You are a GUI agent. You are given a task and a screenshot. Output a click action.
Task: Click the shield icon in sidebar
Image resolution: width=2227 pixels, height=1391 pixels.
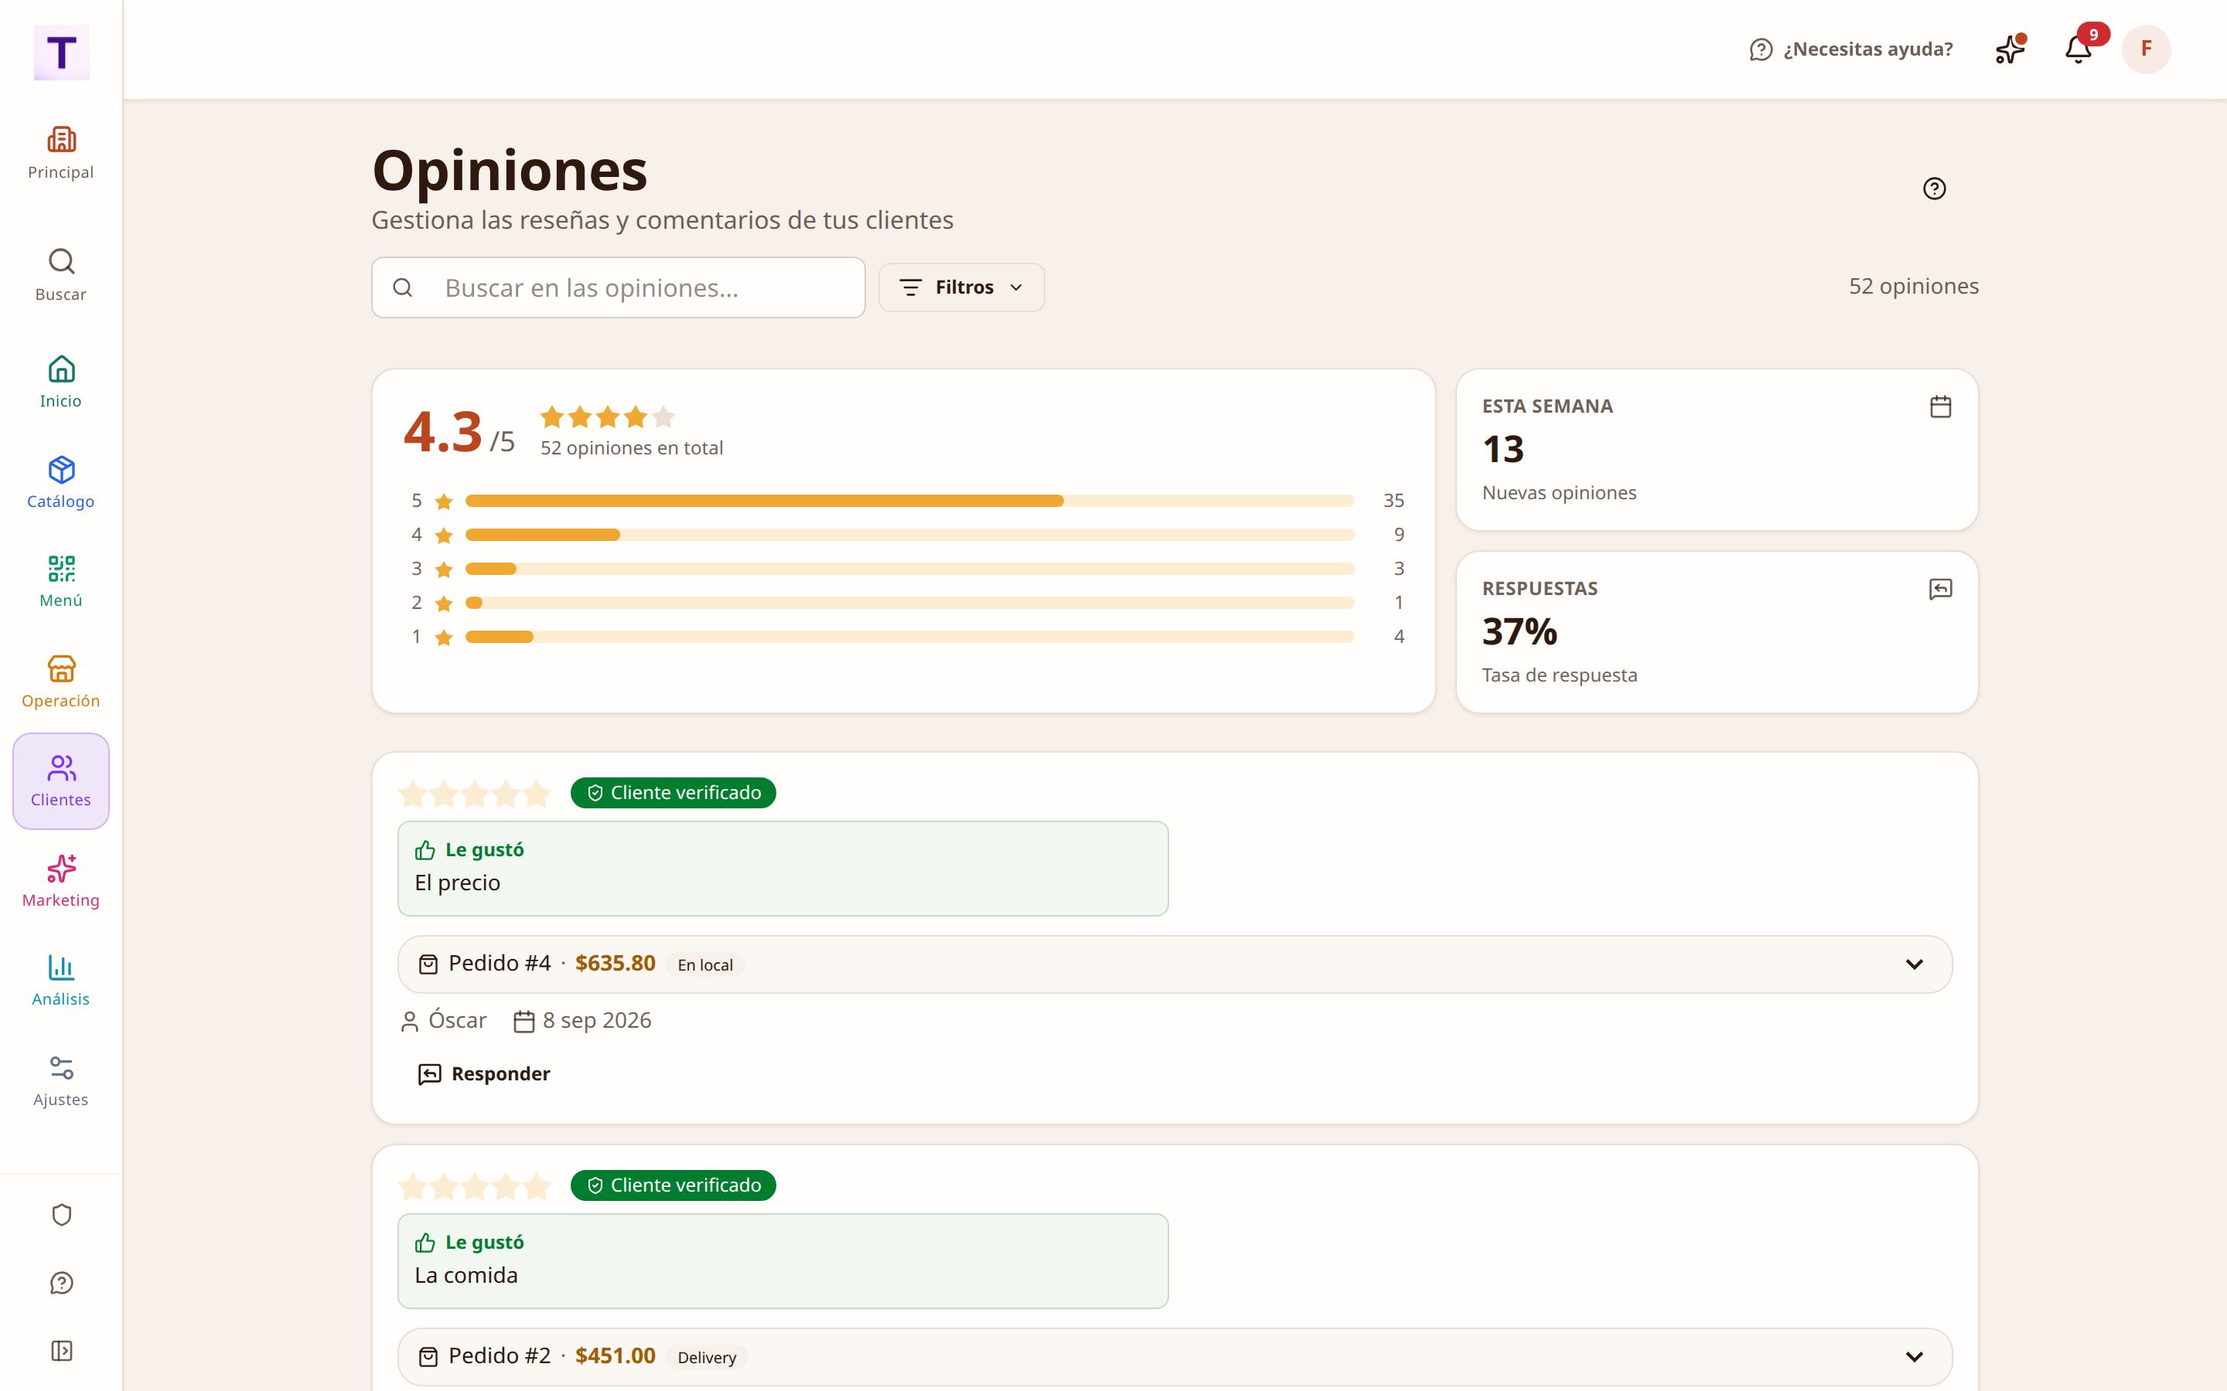coord(62,1216)
